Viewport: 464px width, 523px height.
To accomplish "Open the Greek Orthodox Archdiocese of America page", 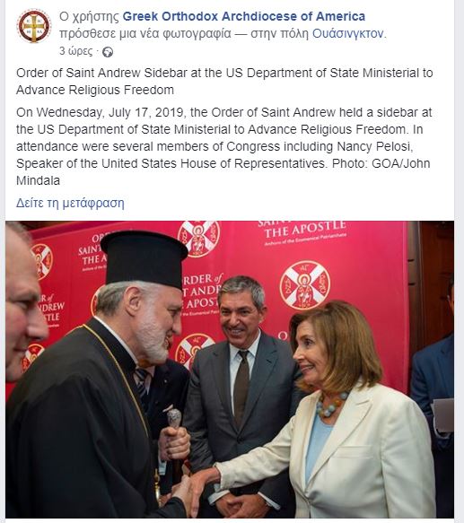I will coord(244,16).
